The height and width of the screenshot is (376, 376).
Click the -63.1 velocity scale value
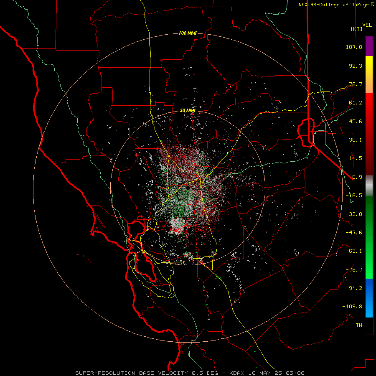tap(354, 251)
